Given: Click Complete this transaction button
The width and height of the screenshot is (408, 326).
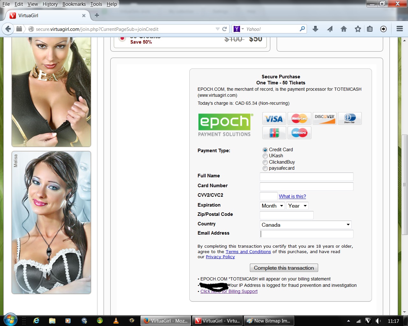Looking at the screenshot, I should coord(284,268).
